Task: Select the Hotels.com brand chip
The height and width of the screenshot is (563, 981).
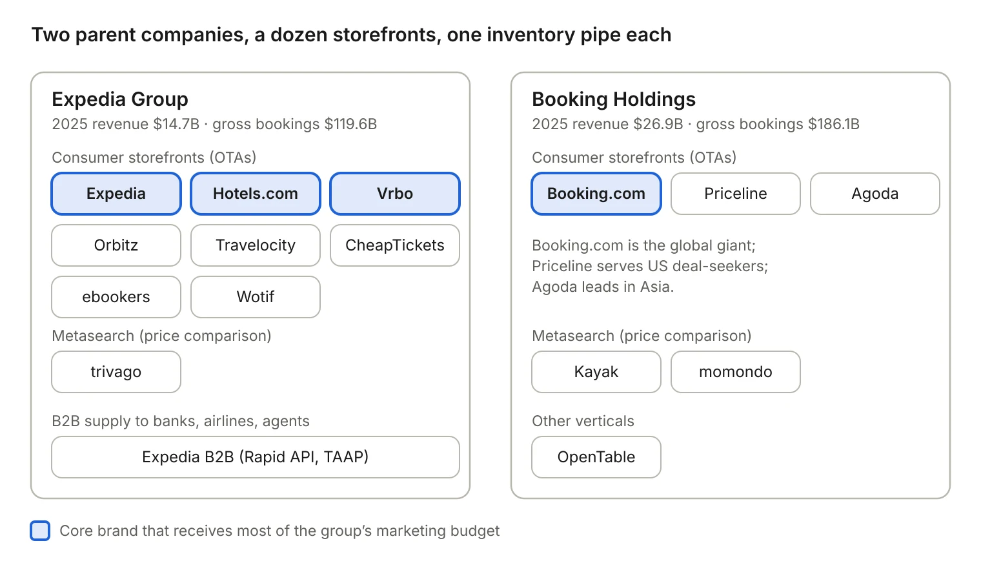Action: [x=256, y=194]
